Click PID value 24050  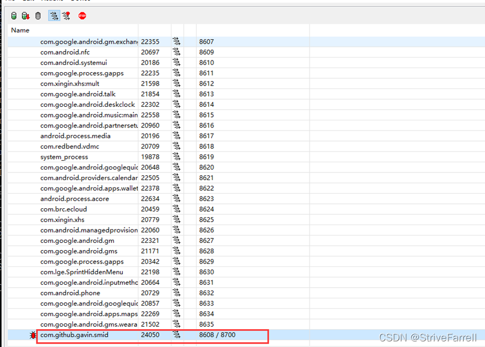[x=150, y=335]
